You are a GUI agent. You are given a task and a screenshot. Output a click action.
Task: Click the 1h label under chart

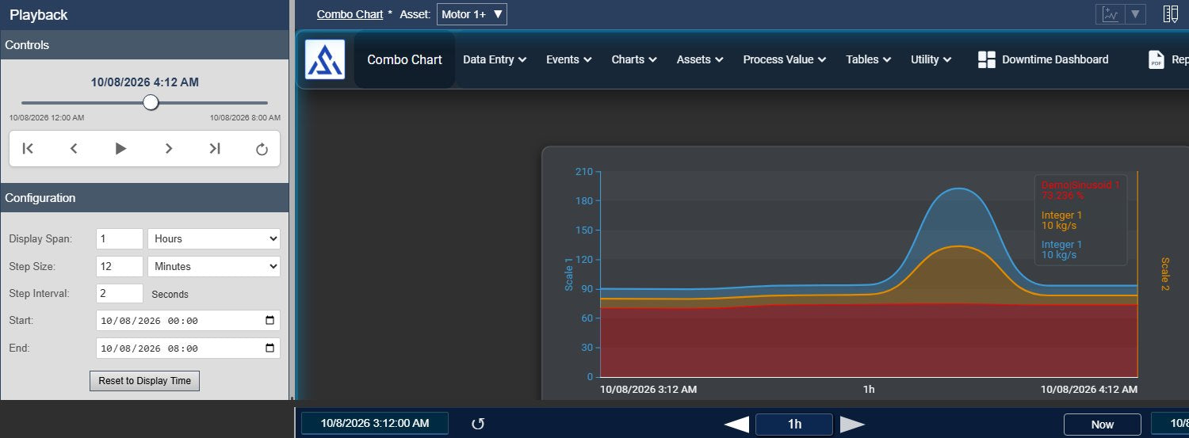[869, 390]
